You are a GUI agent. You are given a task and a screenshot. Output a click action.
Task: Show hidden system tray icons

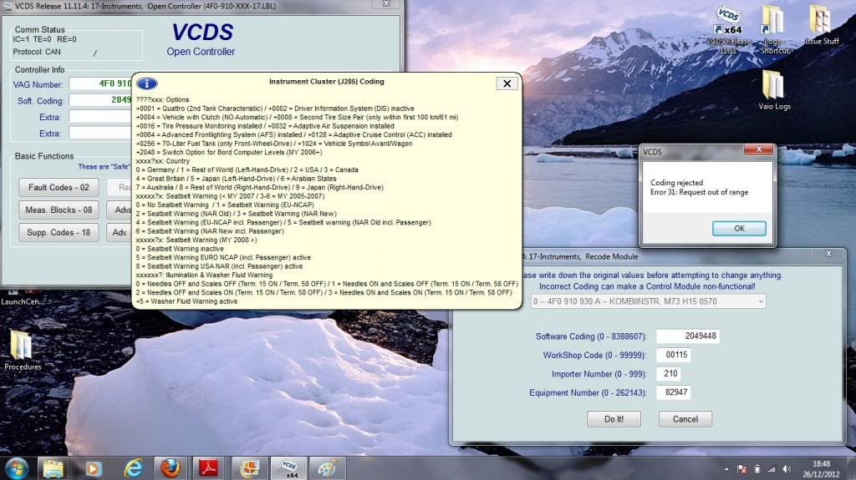tap(726, 469)
